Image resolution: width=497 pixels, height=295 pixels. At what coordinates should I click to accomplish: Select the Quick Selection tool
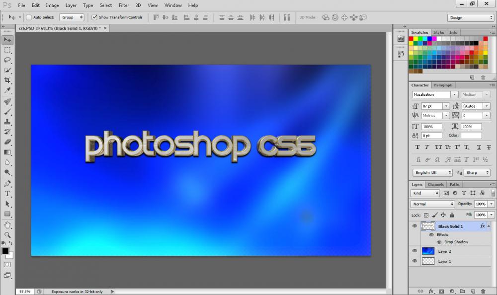pyautogui.click(x=7, y=71)
